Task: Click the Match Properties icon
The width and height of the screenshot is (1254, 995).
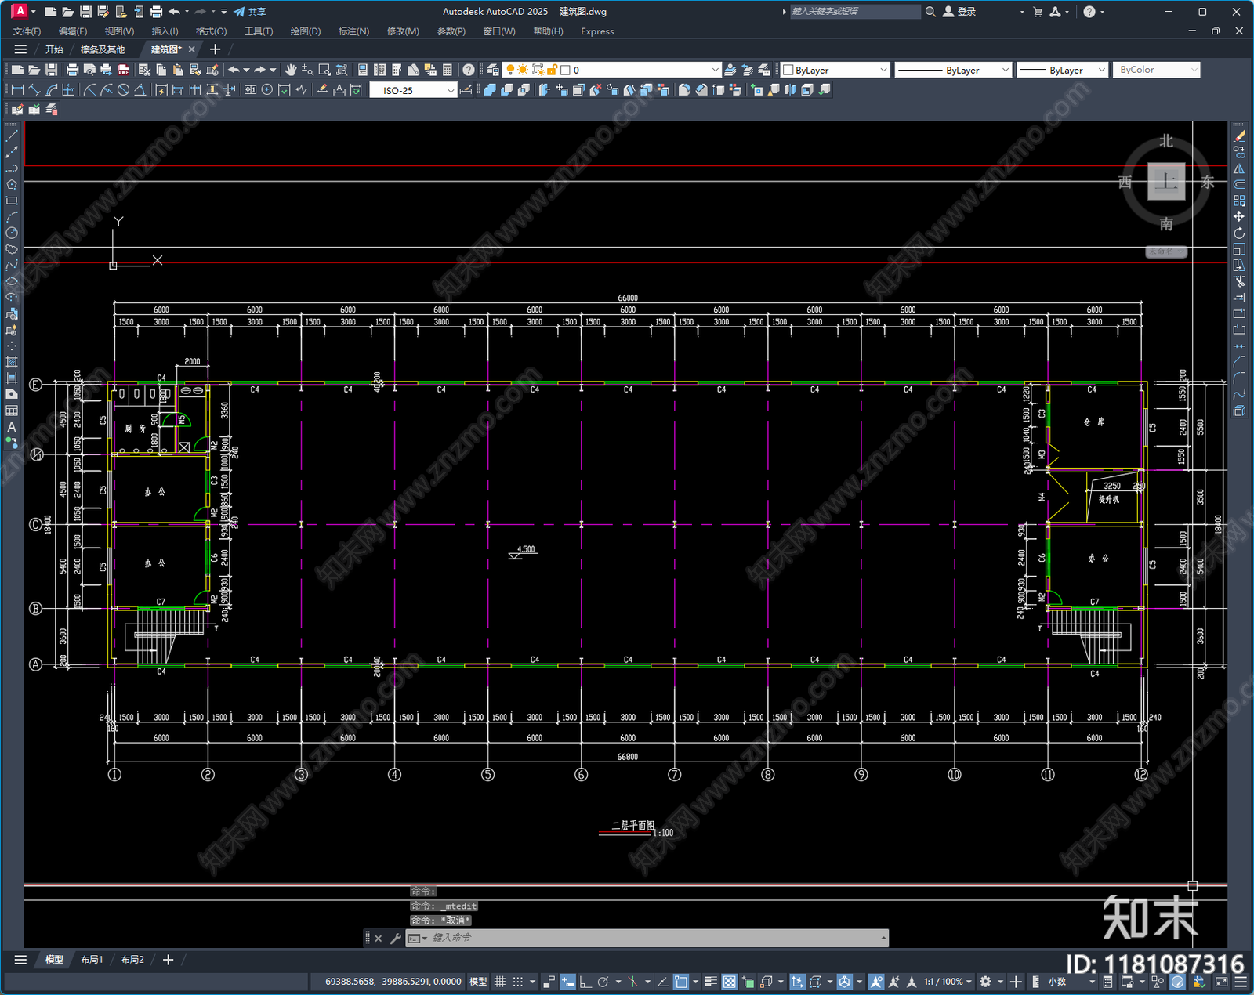Action: coord(212,70)
